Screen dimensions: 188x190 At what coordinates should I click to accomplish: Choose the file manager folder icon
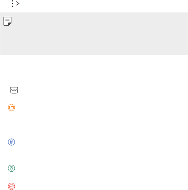click(x=11, y=107)
